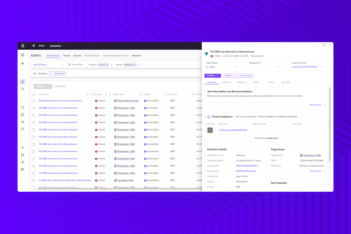The height and width of the screenshot is (234, 351).
Task: Open the purple Actions dropdown in detail panel
Action: (x=213, y=76)
